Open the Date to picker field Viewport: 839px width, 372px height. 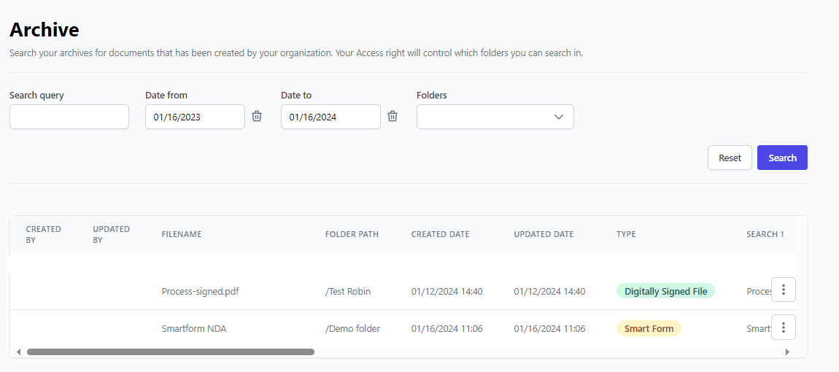330,117
